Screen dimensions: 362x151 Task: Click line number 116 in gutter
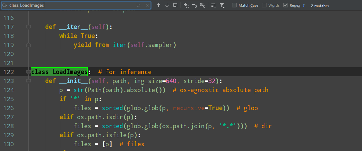pyautogui.click(x=9, y=18)
